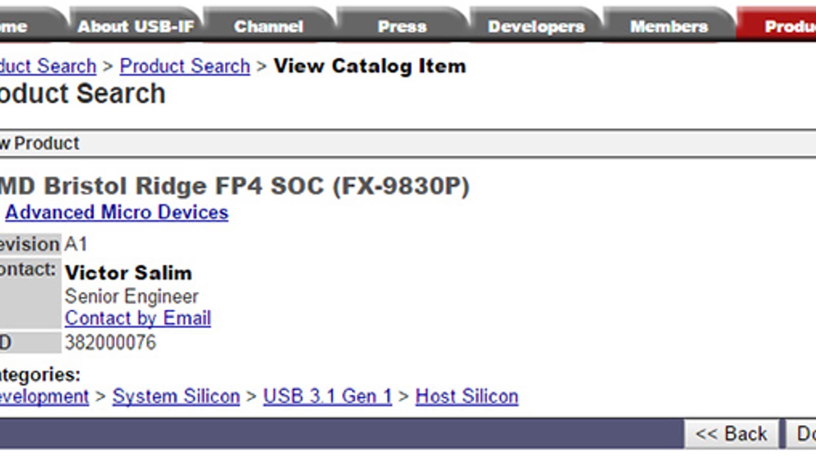
Task: Click the red Products tab
Action: click(788, 27)
